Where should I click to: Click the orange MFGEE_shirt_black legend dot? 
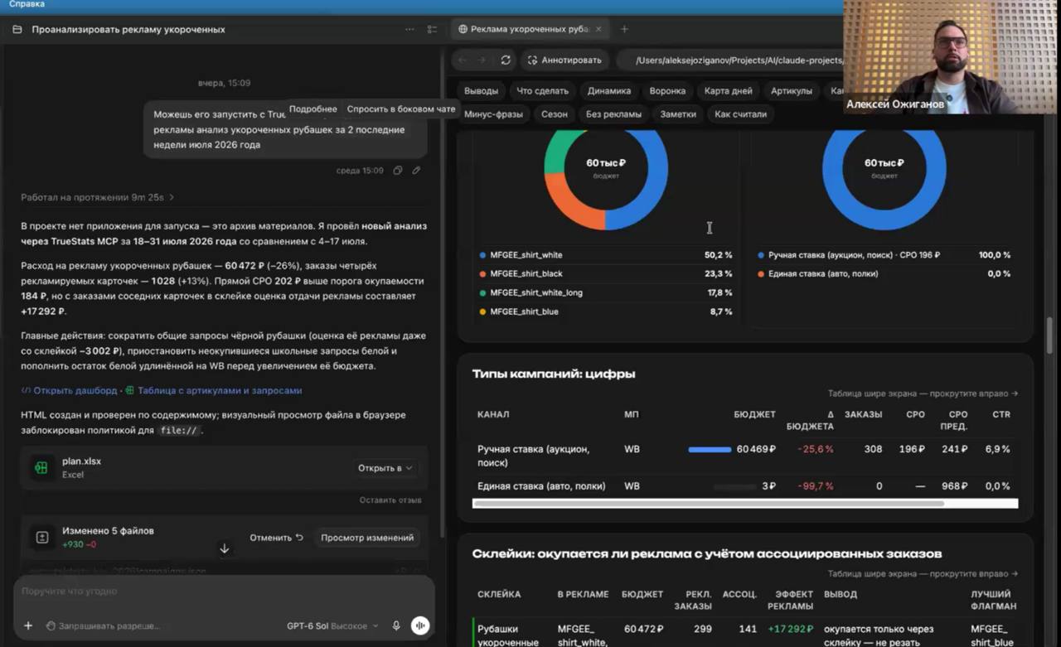[483, 274]
